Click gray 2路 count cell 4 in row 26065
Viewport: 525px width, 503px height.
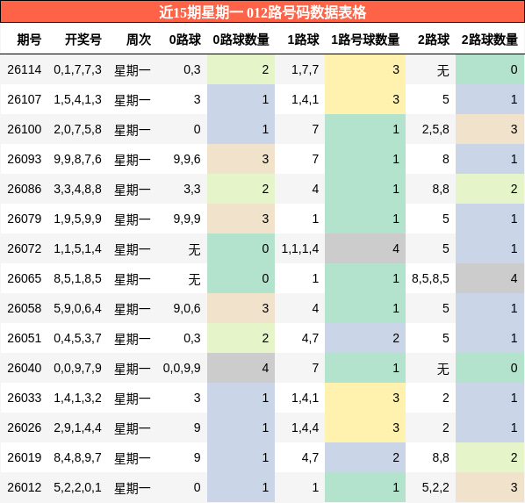coord(490,278)
